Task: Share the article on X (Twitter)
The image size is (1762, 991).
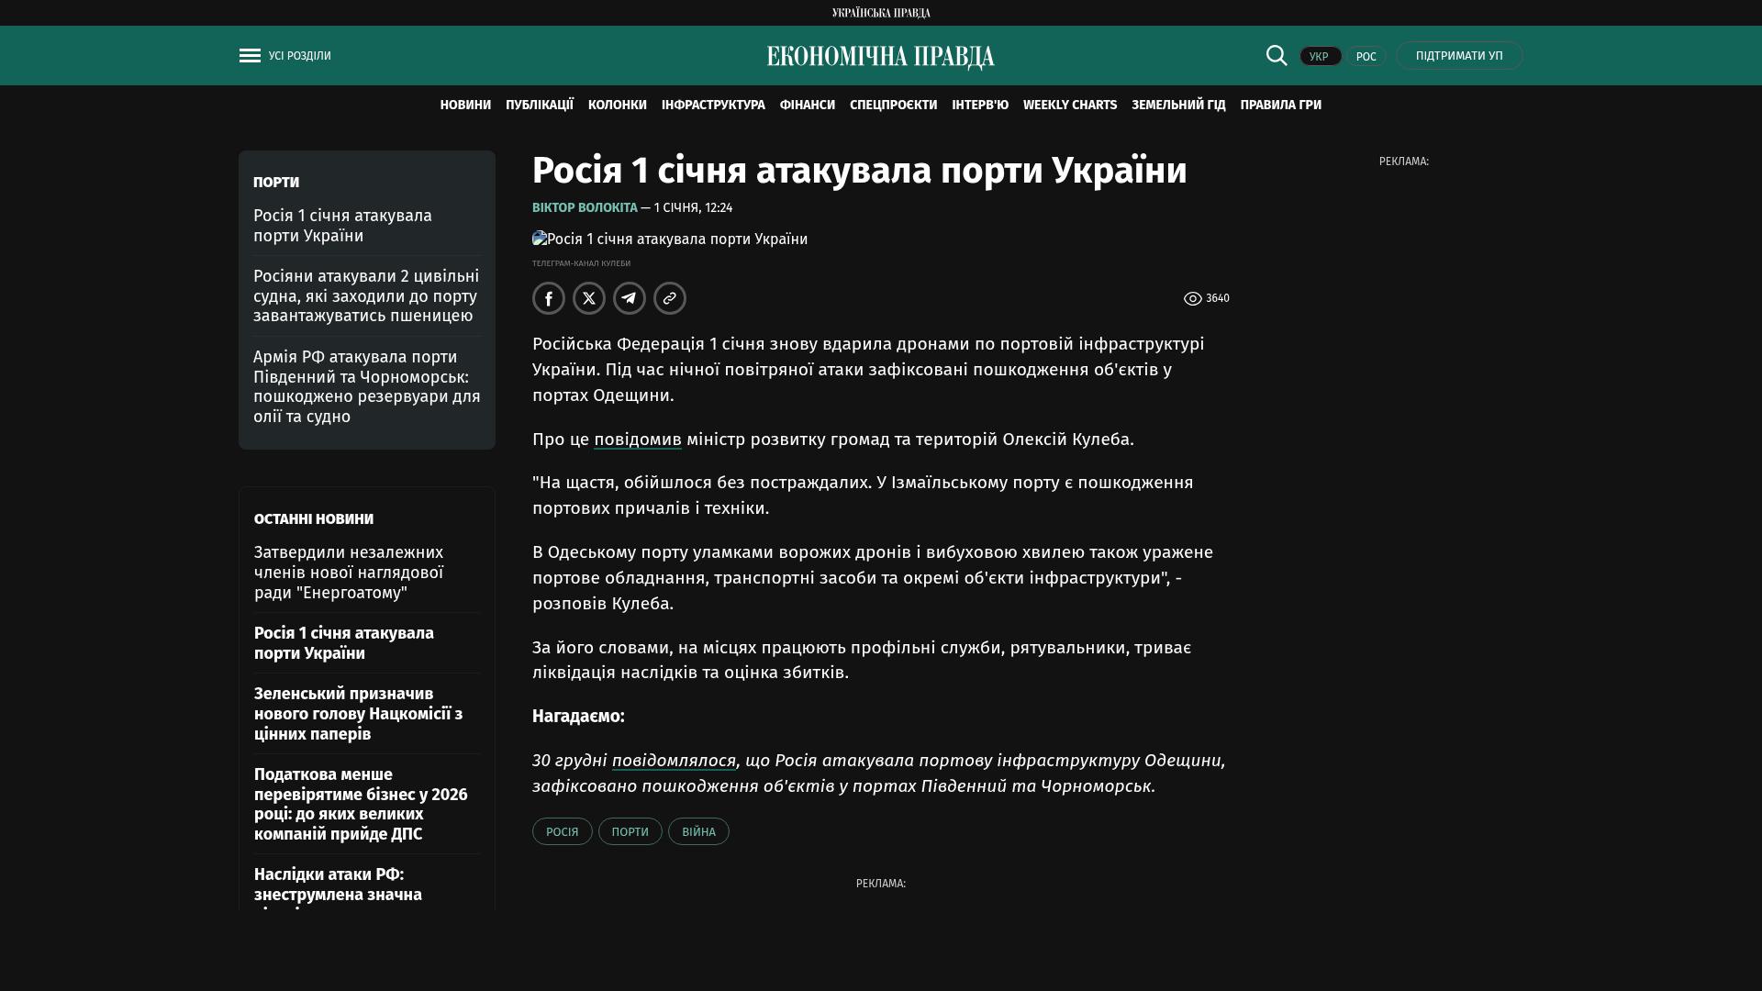Action: tap(589, 298)
